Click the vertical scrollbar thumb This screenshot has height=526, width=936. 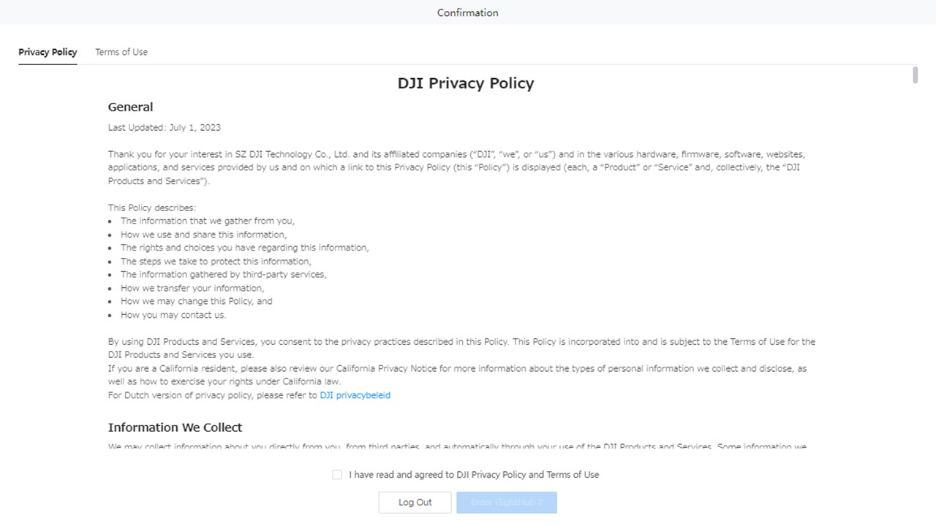[x=916, y=75]
